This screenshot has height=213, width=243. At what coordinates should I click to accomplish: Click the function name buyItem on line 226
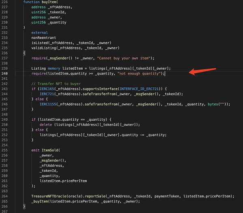(x=49, y=2)
